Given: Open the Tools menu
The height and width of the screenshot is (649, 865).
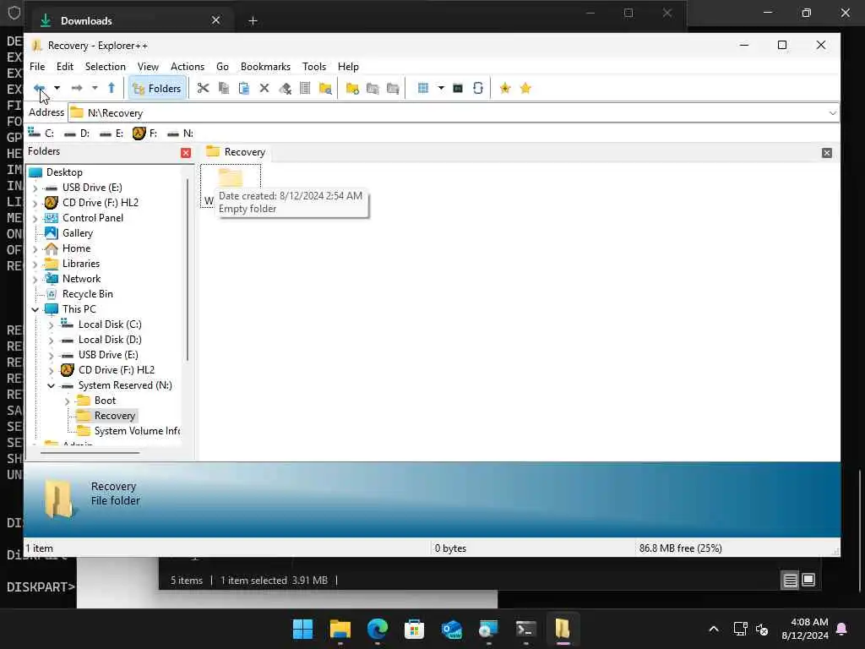Looking at the screenshot, I should 314,66.
